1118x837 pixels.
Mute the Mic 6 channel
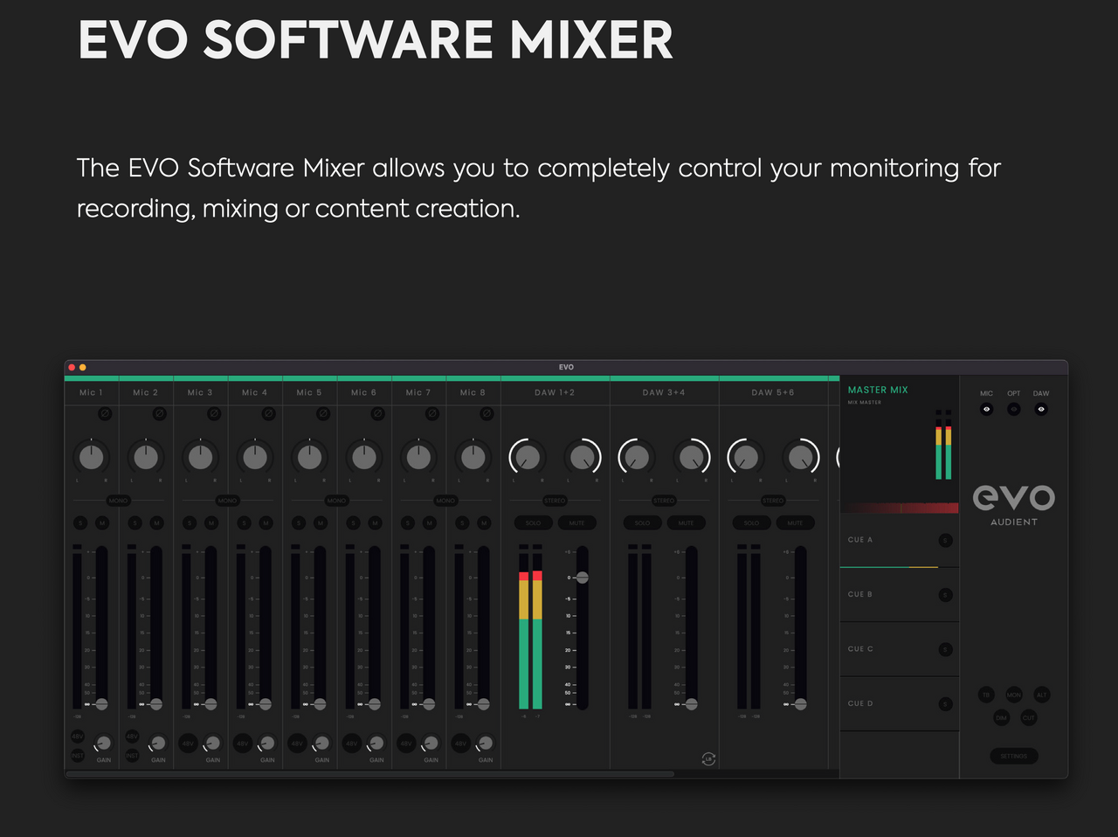pyautogui.click(x=375, y=522)
